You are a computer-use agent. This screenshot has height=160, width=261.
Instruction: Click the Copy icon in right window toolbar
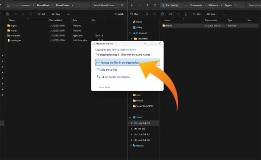click(x=155, y=14)
